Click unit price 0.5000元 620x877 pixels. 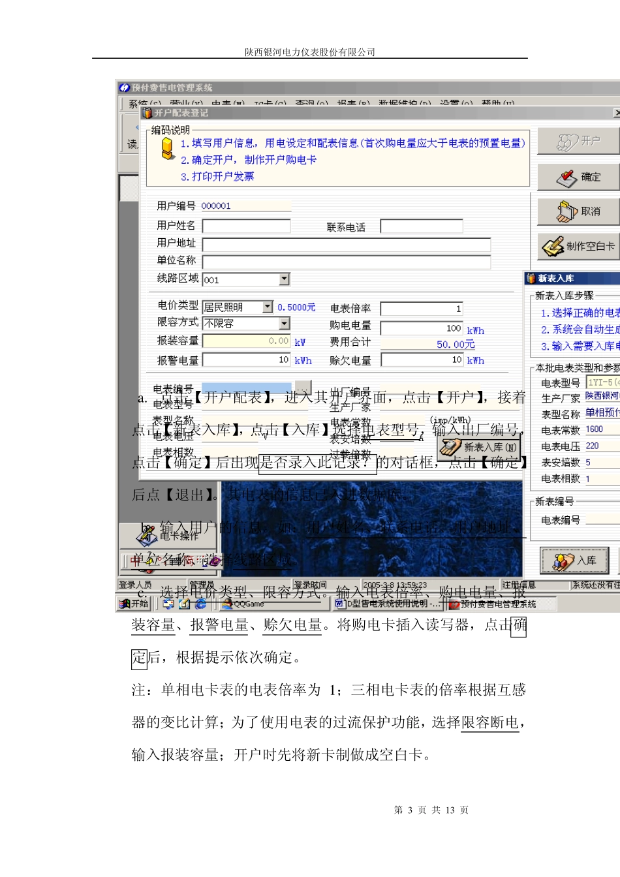[297, 307]
